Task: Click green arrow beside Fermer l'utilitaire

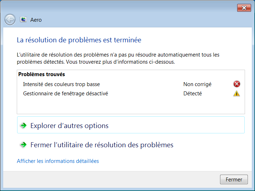Action: [24, 145]
